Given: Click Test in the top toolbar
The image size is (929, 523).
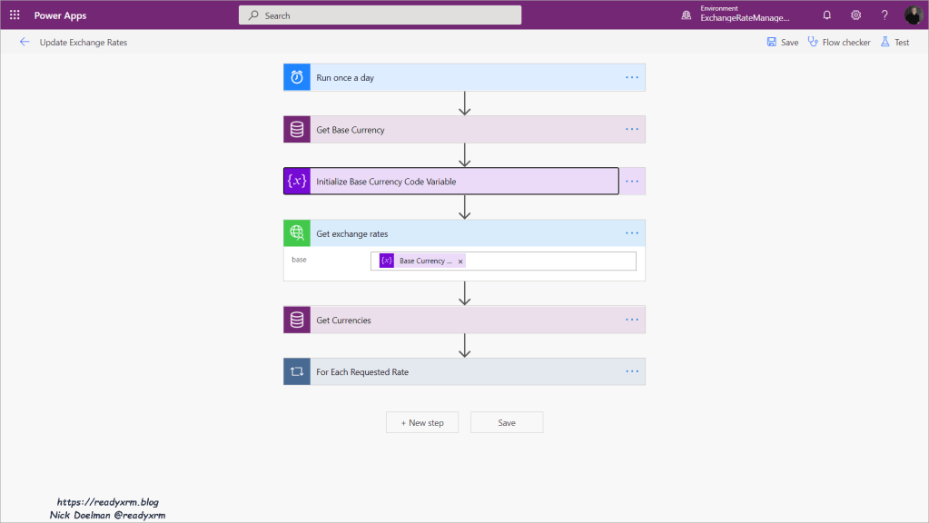Looking at the screenshot, I should pos(894,43).
